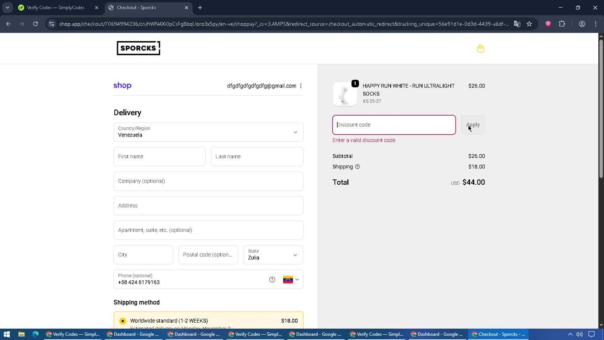Focus the Discount code field
Image resolution: width=604 pixels, height=340 pixels.
tap(394, 125)
